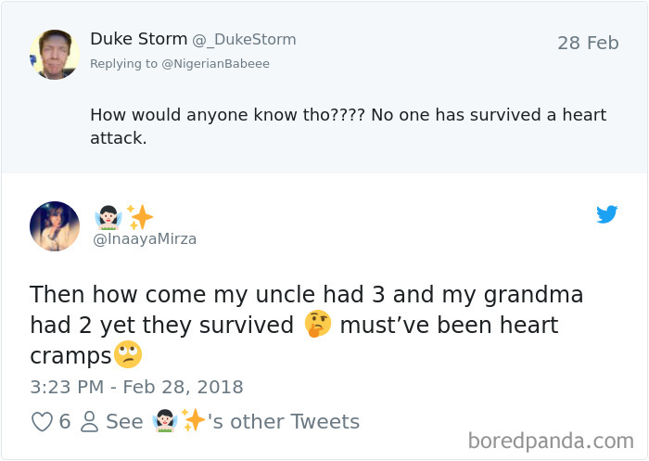The image size is (649, 461).
Task: Click the boredpanda.com watermark
Action: pyautogui.click(x=551, y=440)
